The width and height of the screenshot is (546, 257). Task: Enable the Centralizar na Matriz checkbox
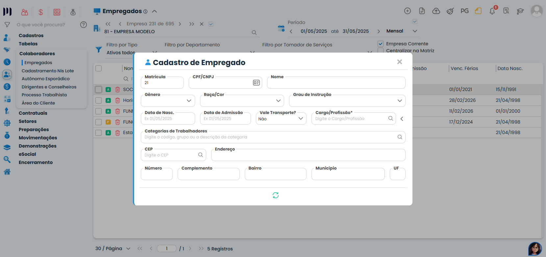coord(381,51)
